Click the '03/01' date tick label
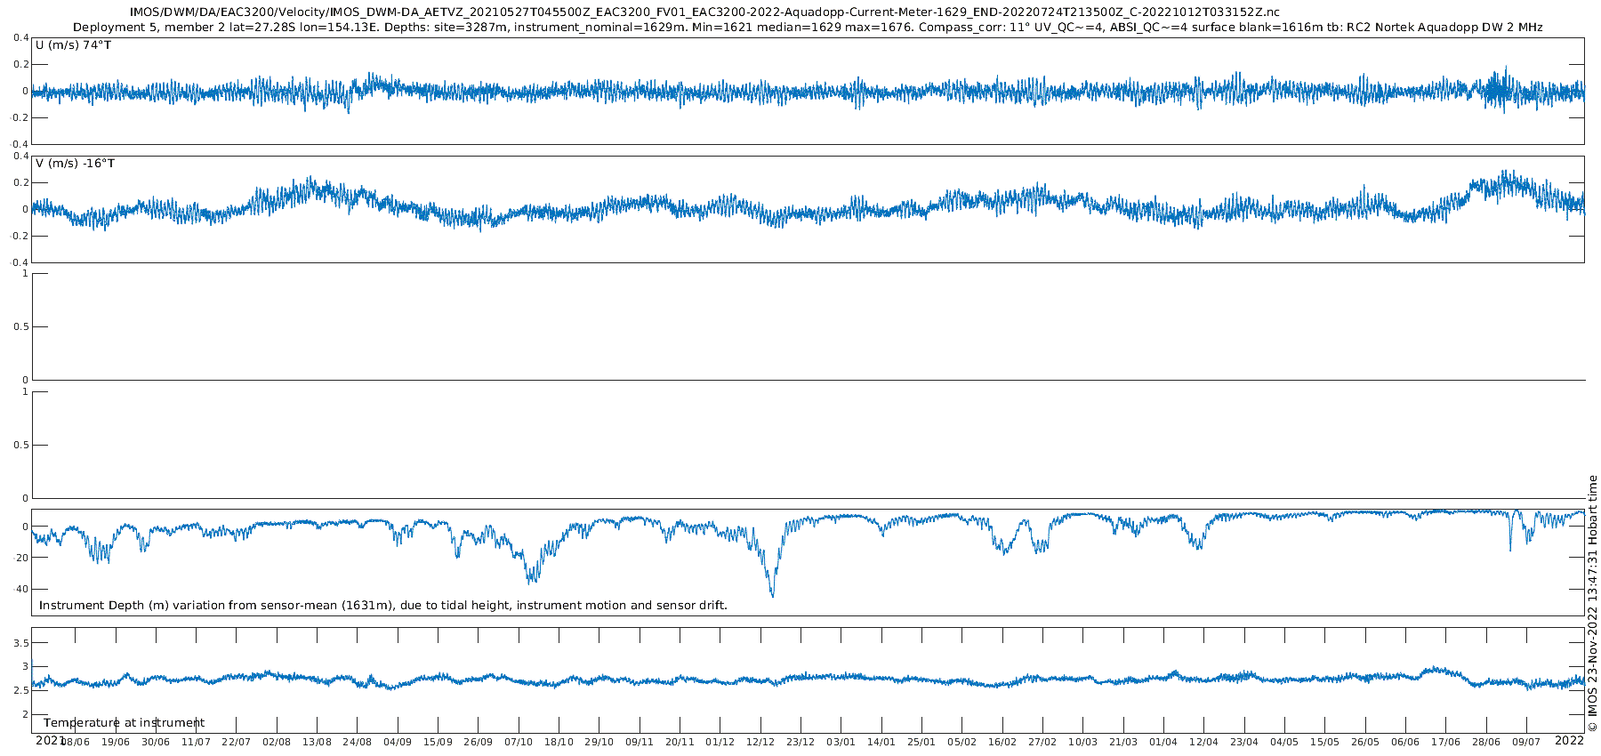Image resolution: width=1601 pixels, height=756 pixels. tap(841, 742)
